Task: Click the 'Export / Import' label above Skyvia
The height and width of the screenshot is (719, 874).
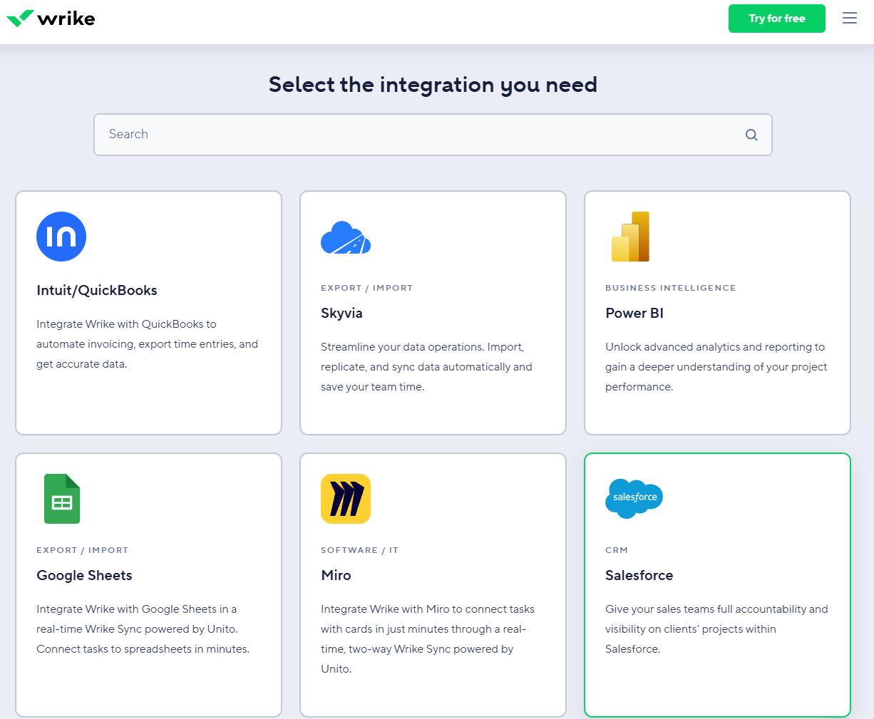Action: [367, 288]
